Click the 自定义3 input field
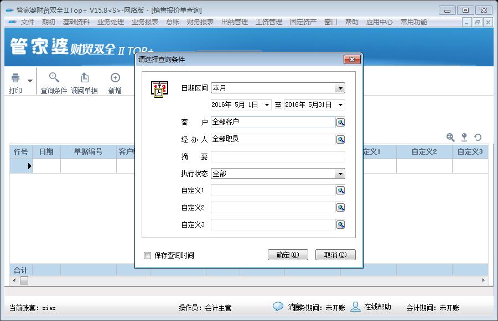498x321 pixels. tap(273, 224)
